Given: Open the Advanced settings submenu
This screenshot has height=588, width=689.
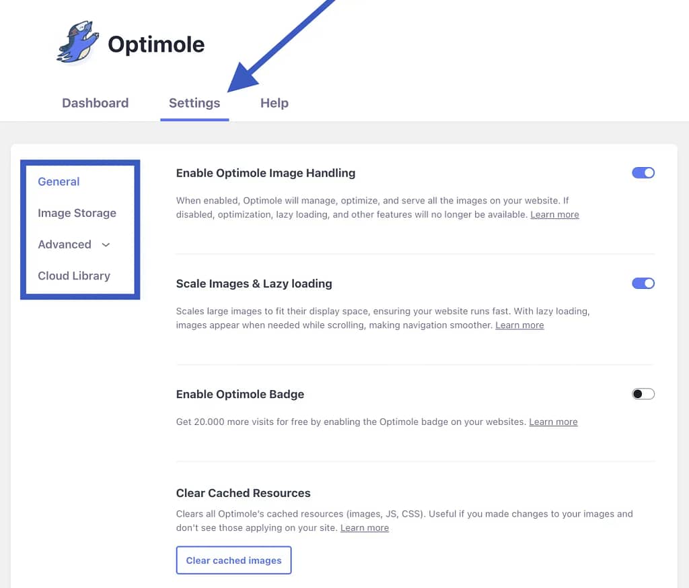Looking at the screenshot, I should 65,244.
